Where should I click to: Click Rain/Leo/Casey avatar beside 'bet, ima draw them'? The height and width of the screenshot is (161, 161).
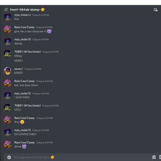7,83
